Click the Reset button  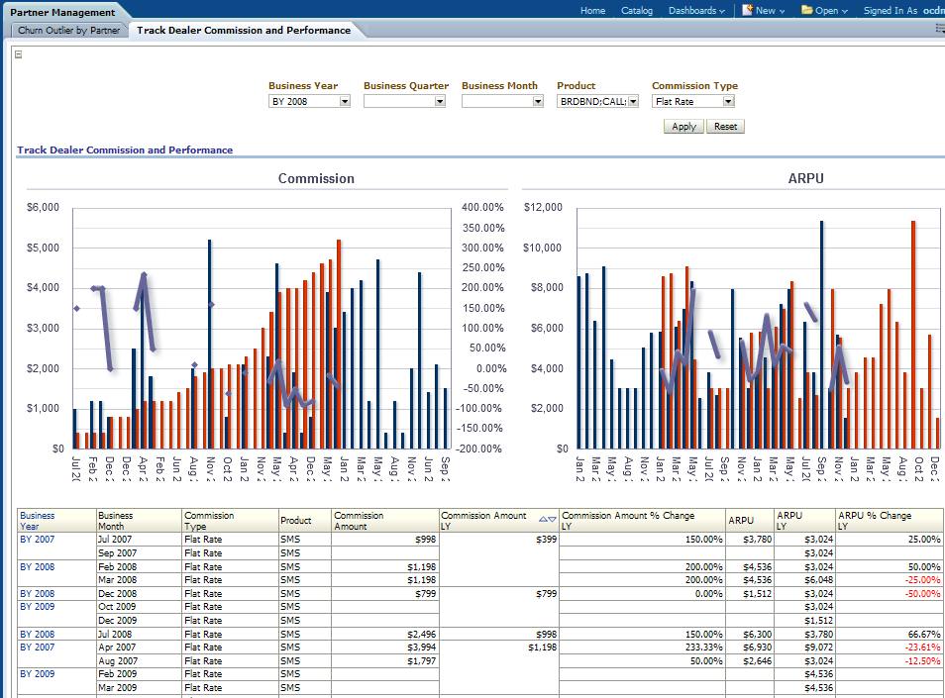click(x=725, y=127)
